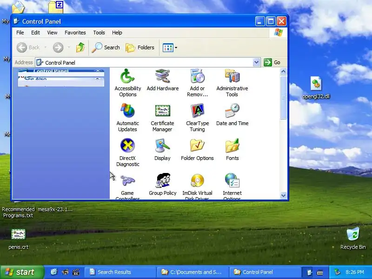The image size is (372, 279).
Task: Select the DirectX Diagnostic icon
Action: click(127, 153)
